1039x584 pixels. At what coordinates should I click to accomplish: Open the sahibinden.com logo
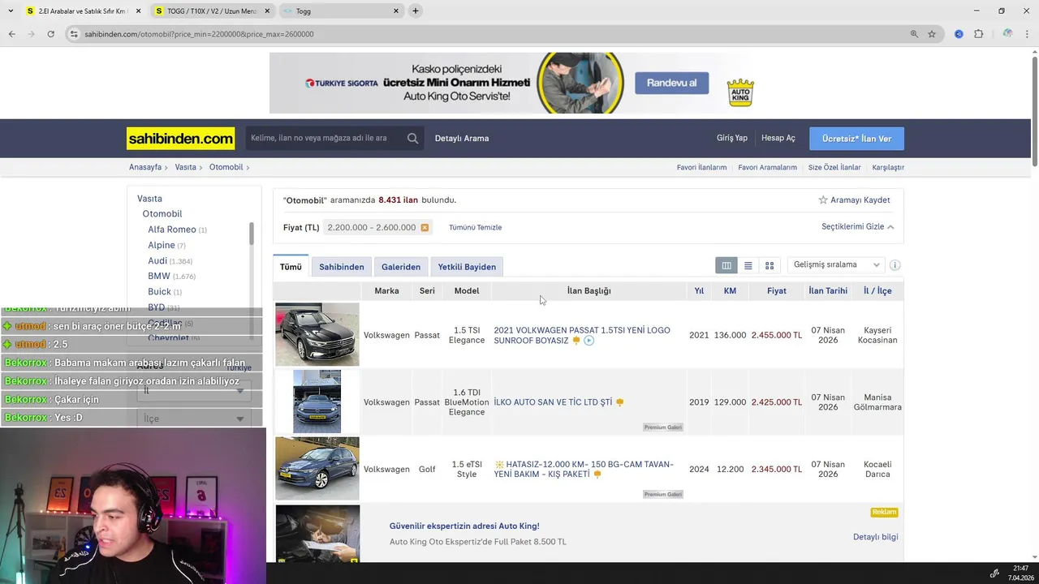(180, 139)
